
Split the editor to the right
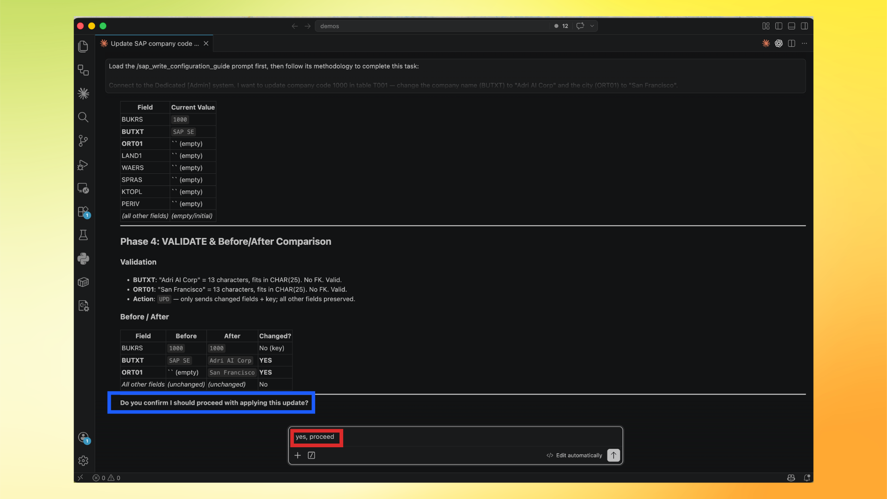791,43
